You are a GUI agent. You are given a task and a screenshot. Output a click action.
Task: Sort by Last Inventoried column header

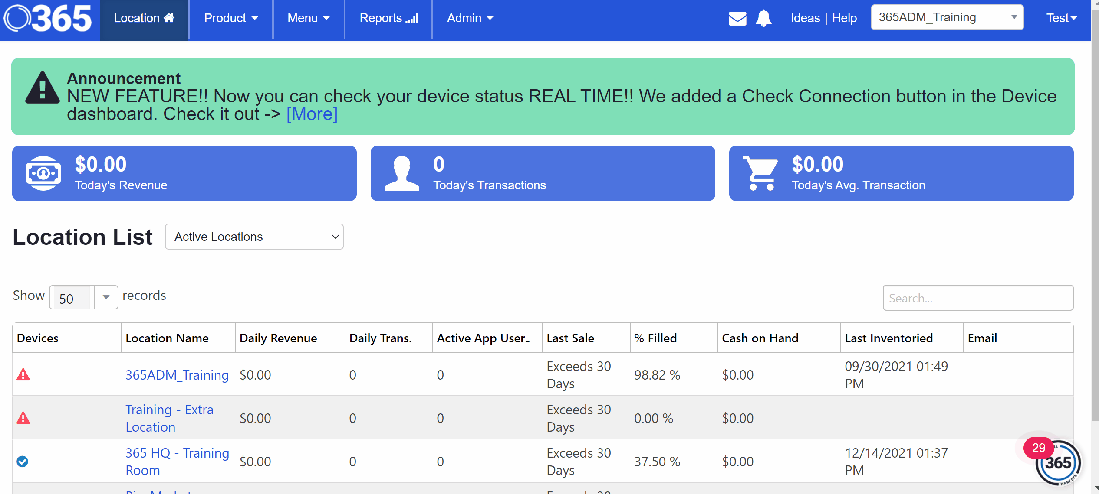click(x=902, y=338)
